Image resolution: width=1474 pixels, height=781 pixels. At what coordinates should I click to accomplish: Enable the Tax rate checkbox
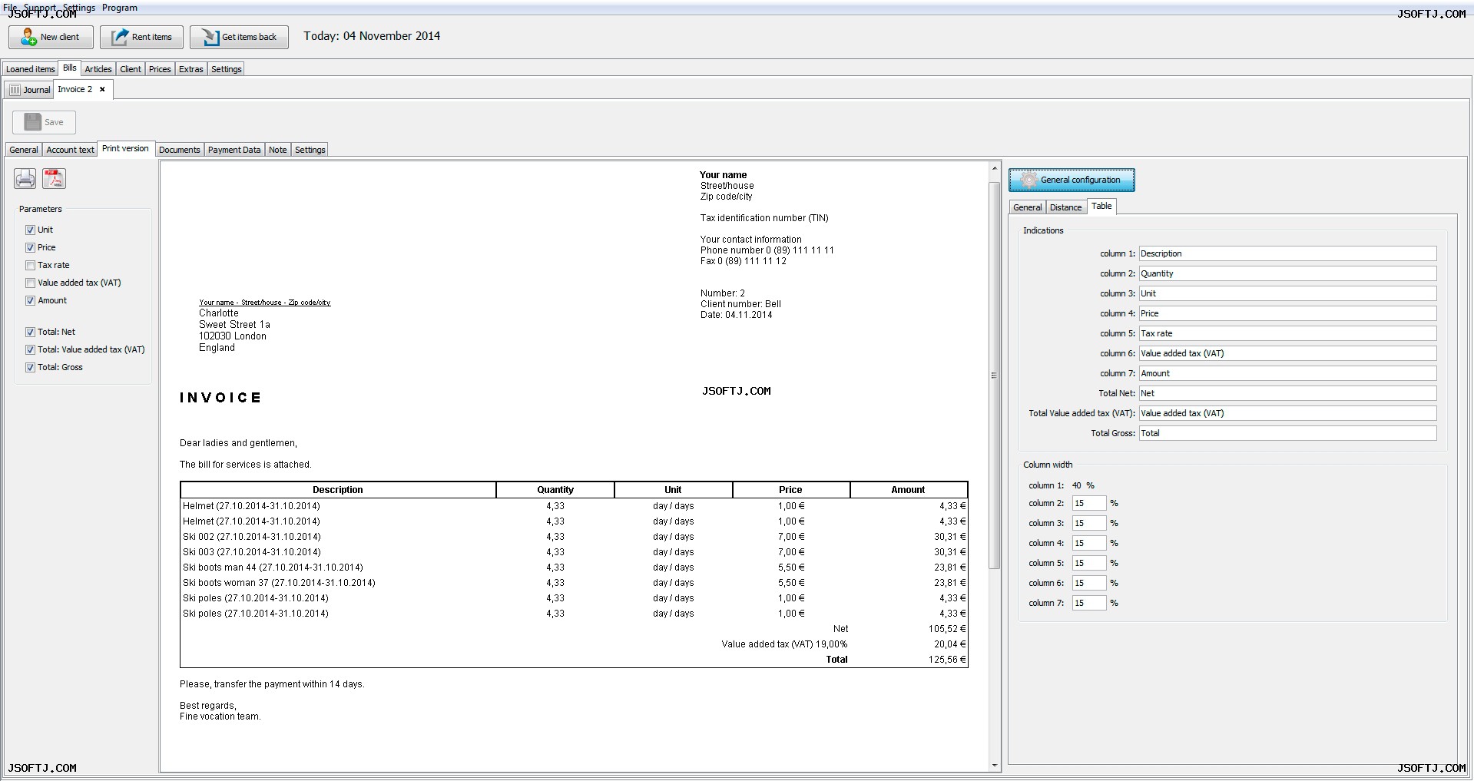[31, 265]
